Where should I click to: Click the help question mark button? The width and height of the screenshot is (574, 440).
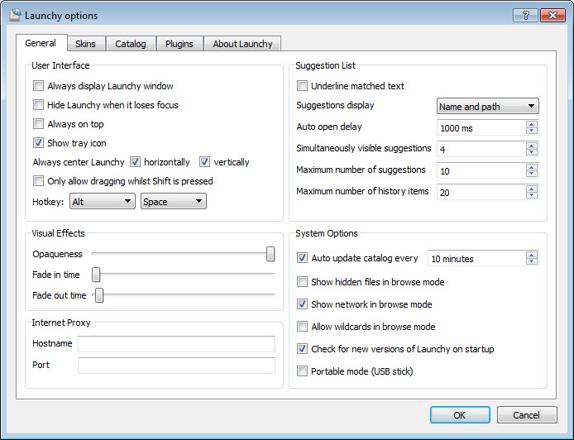tap(526, 16)
